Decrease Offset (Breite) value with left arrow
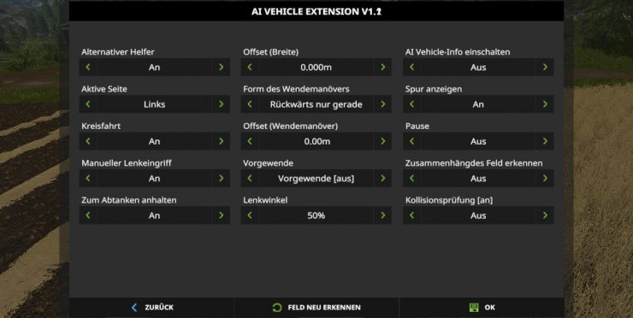This screenshot has width=633, height=318. click(x=250, y=68)
